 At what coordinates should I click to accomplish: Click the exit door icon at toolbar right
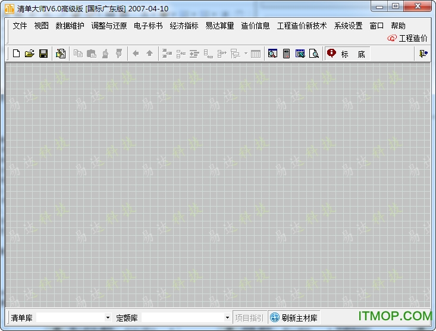tap(423, 54)
